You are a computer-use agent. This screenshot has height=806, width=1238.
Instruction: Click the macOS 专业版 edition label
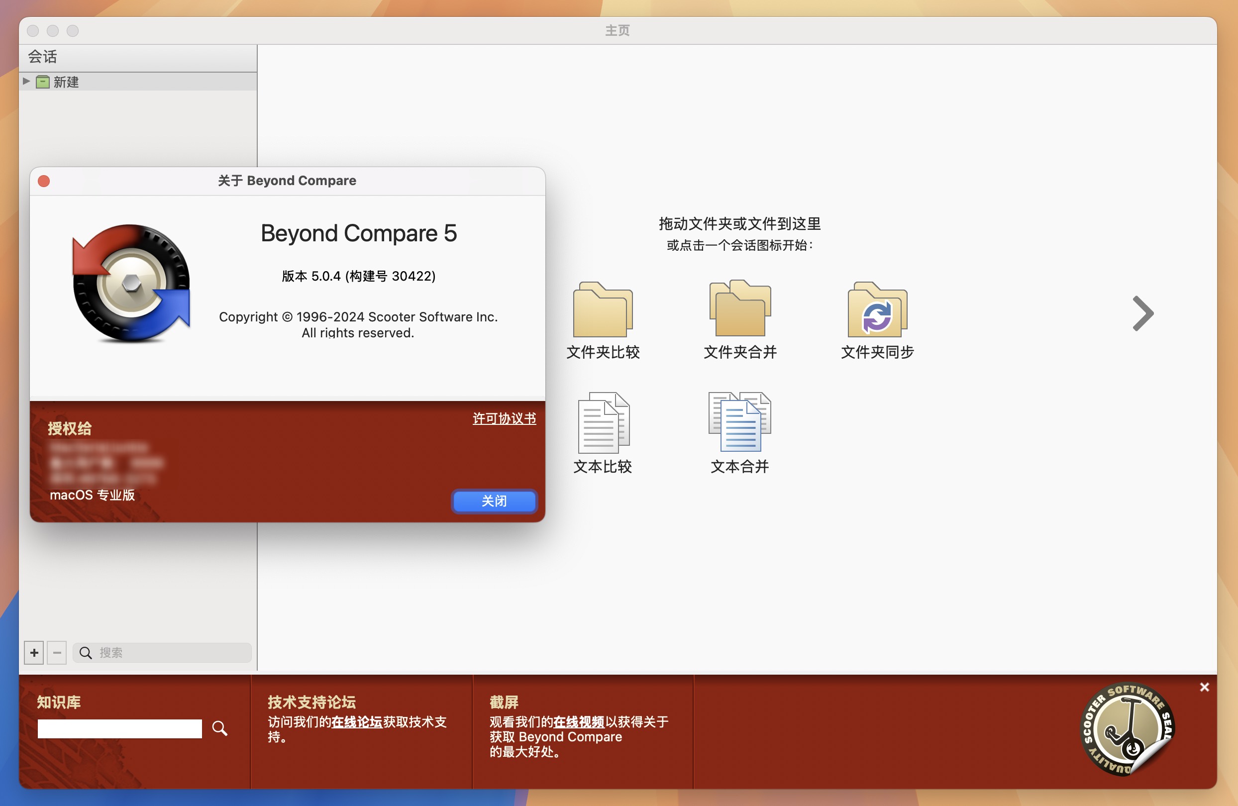click(x=92, y=495)
